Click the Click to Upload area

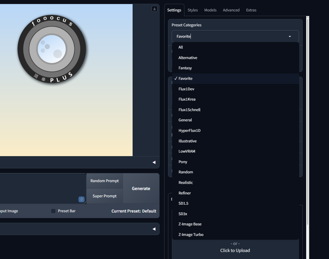tap(235, 251)
